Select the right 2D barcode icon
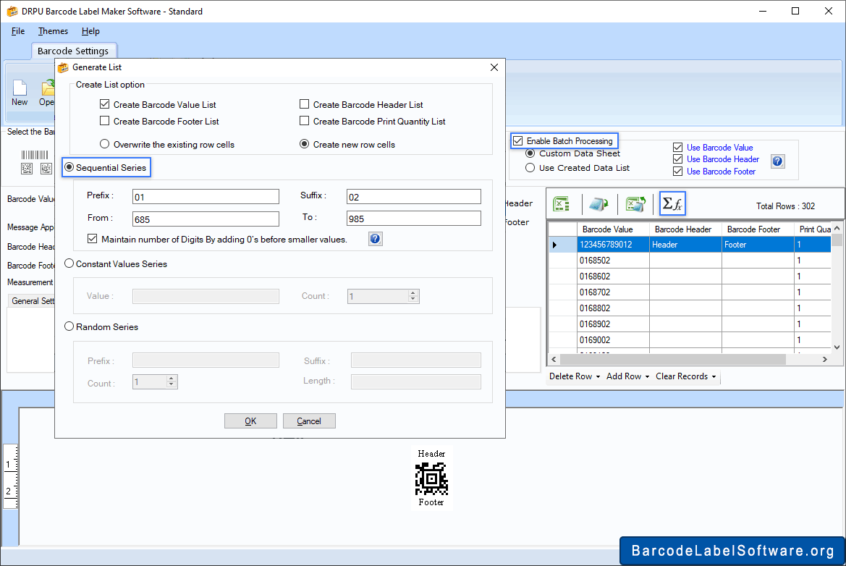Viewport: 846px width, 566px height. [46, 169]
